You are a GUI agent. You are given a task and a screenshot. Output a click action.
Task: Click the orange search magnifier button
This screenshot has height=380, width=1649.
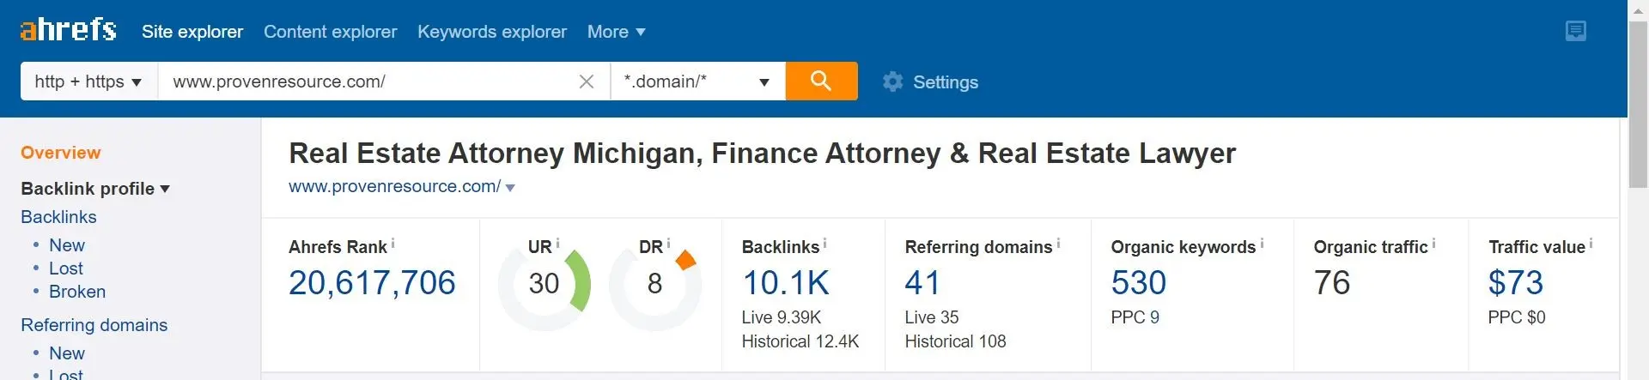[x=821, y=81]
